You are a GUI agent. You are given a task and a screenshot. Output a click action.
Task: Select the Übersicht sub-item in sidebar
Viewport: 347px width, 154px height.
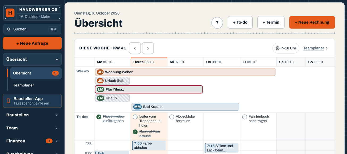[36, 73]
